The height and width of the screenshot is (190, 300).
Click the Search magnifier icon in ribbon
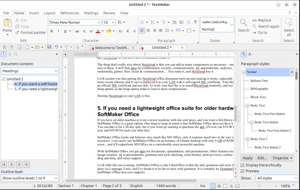(243, 23)
